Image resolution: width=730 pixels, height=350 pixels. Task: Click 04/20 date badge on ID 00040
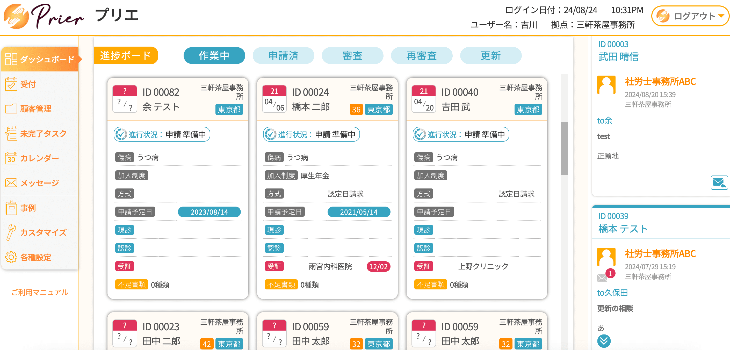tap(424, 99)
